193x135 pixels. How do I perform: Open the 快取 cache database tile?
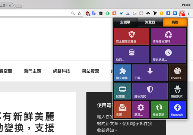tap(131, 55)
